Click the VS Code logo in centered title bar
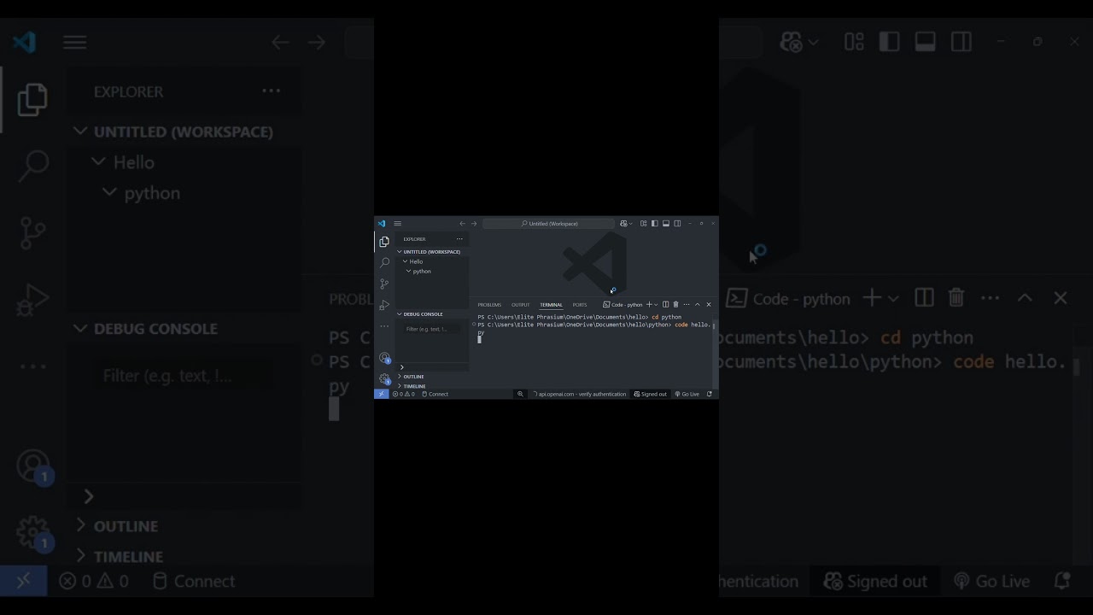This screenshot has height=615, width=1093. 382,224
